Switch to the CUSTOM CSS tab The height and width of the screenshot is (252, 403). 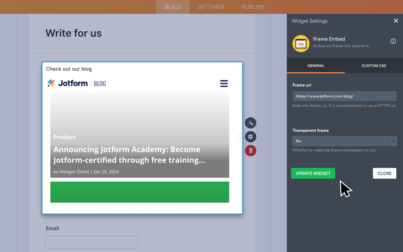tap(374, 66)
